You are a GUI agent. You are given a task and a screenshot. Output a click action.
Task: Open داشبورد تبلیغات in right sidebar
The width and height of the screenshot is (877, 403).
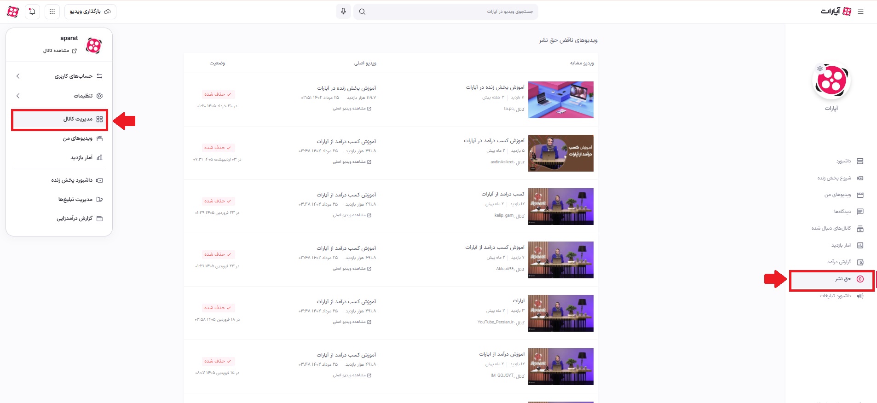(842, 296)
